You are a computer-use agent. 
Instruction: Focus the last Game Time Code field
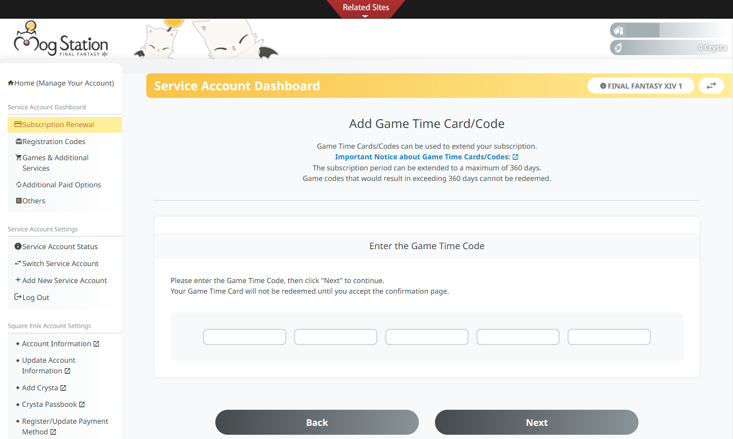coord(609,337)
